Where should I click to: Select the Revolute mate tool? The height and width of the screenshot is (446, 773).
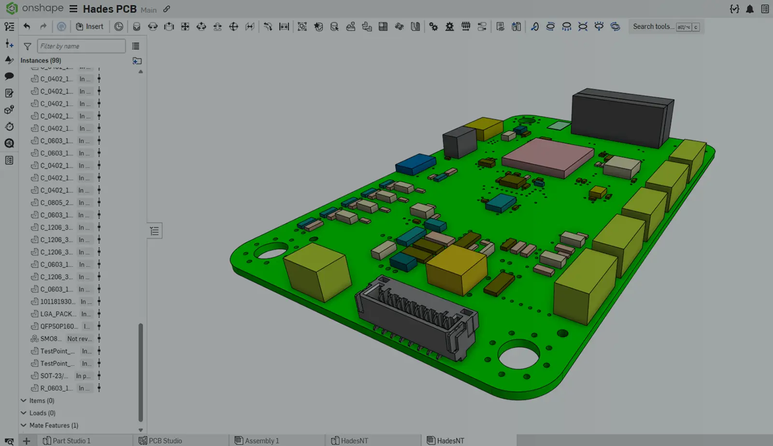click(153, 27)
